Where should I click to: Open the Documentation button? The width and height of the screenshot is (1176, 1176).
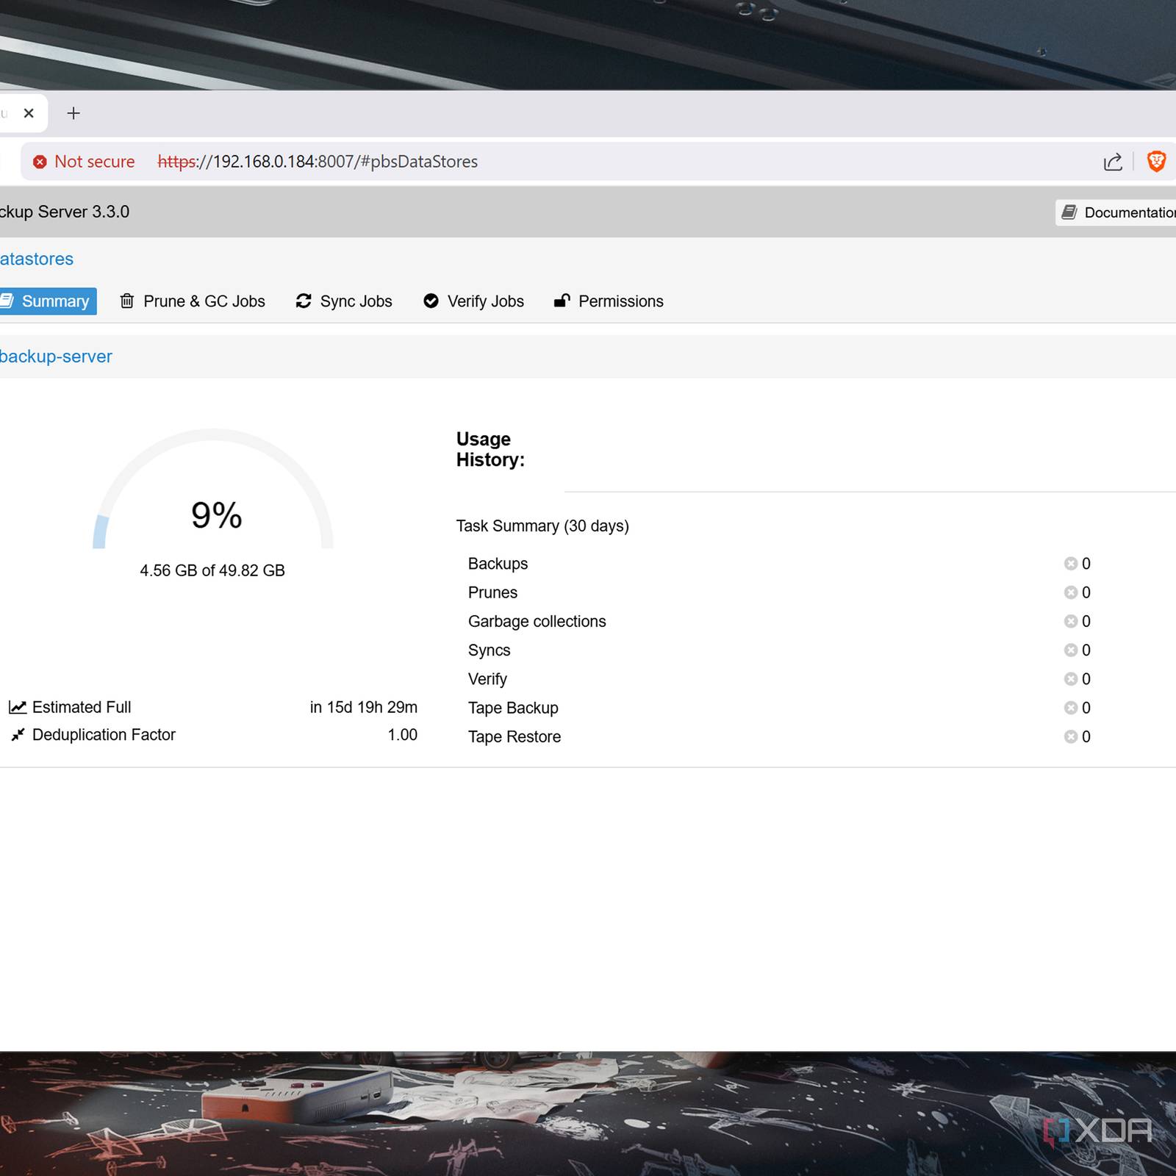coord(1117,212)
